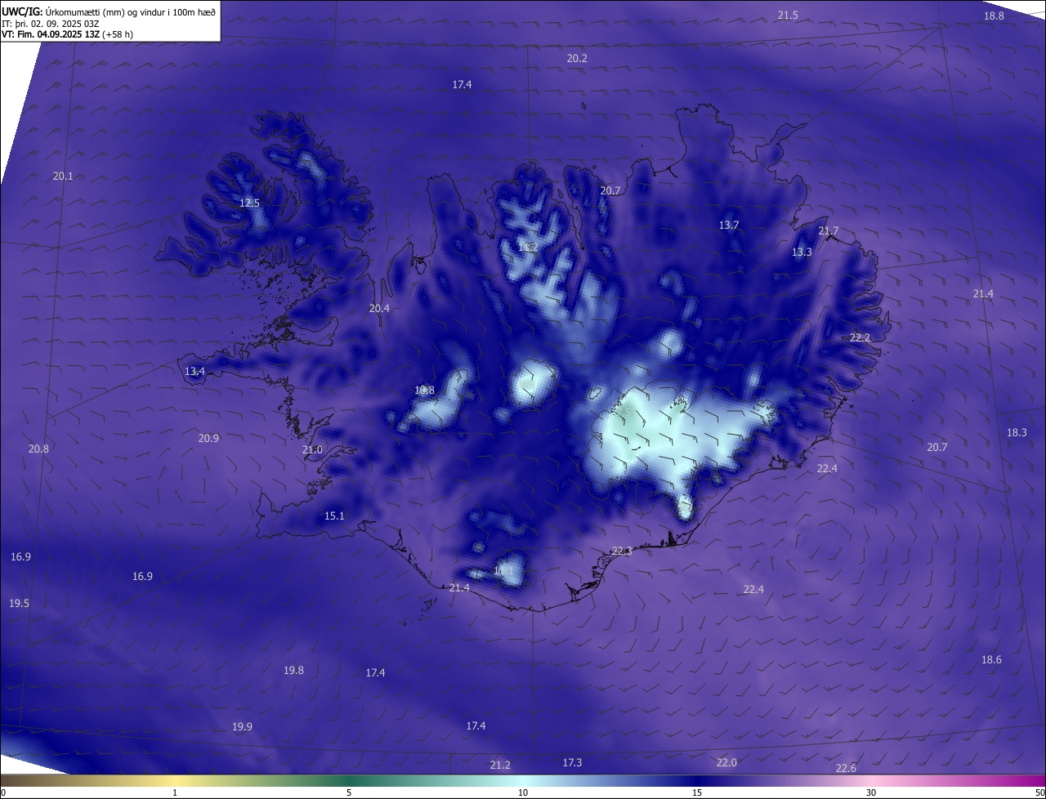Click the 22.2 value label

coord(860,338)
